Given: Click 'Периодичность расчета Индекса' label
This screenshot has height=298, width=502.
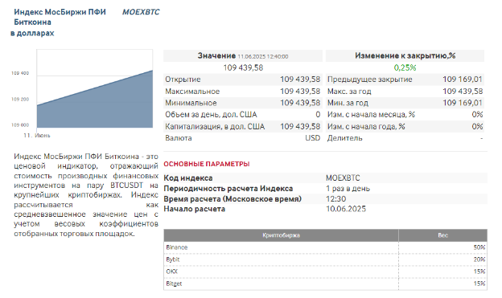Looking at the screenshot, I should tap(228, 188).
